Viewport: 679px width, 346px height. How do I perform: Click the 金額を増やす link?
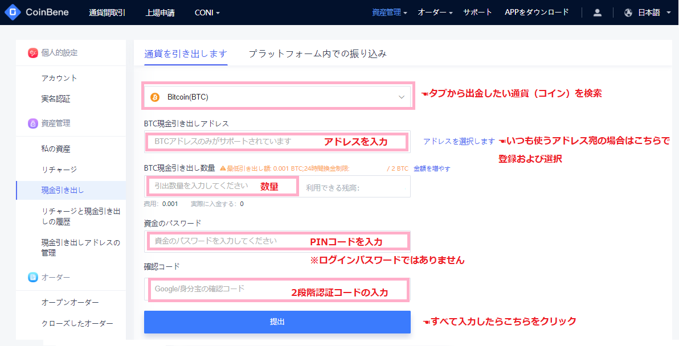(x=432, y=168)
